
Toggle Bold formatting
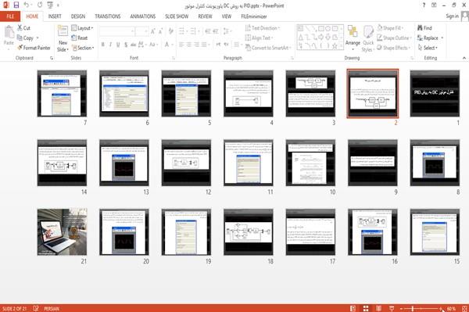(x=103, y=45)
